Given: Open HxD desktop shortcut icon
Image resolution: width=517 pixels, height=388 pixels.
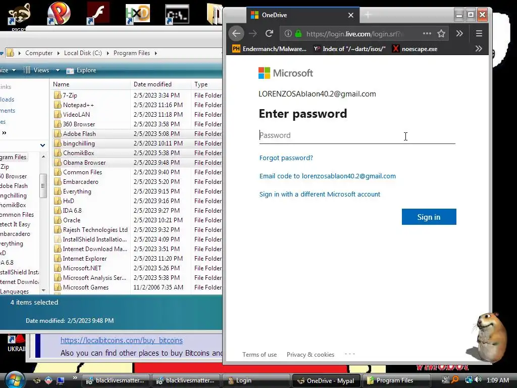Looking at the screenshot, I should (138, 14).
